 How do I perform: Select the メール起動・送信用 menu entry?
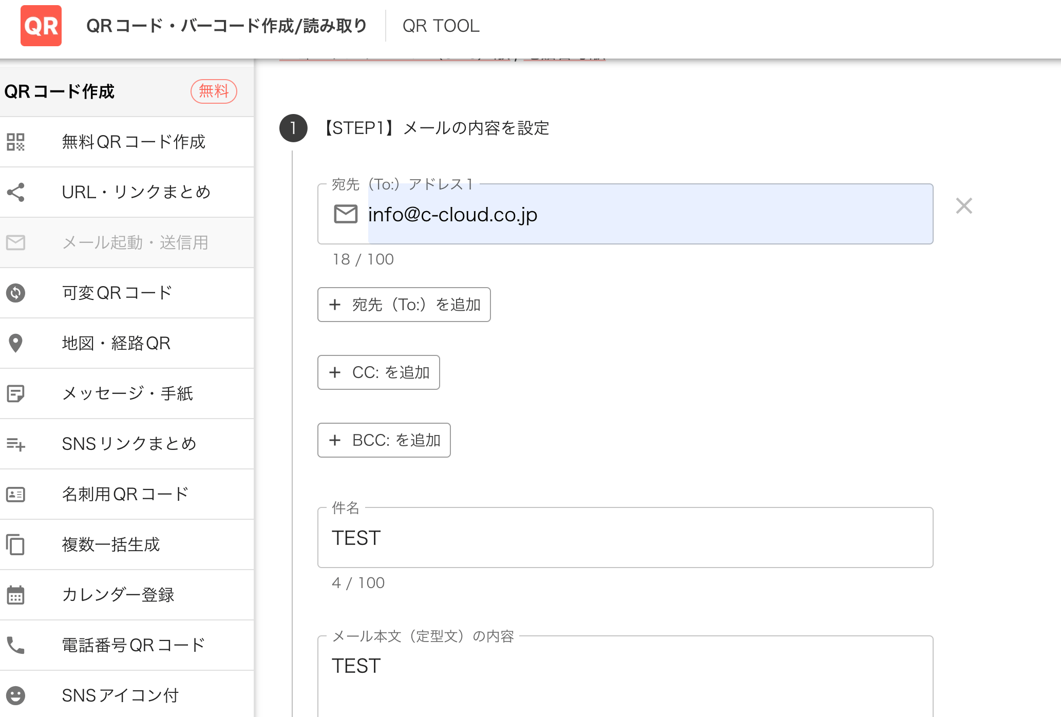[135, 242]
